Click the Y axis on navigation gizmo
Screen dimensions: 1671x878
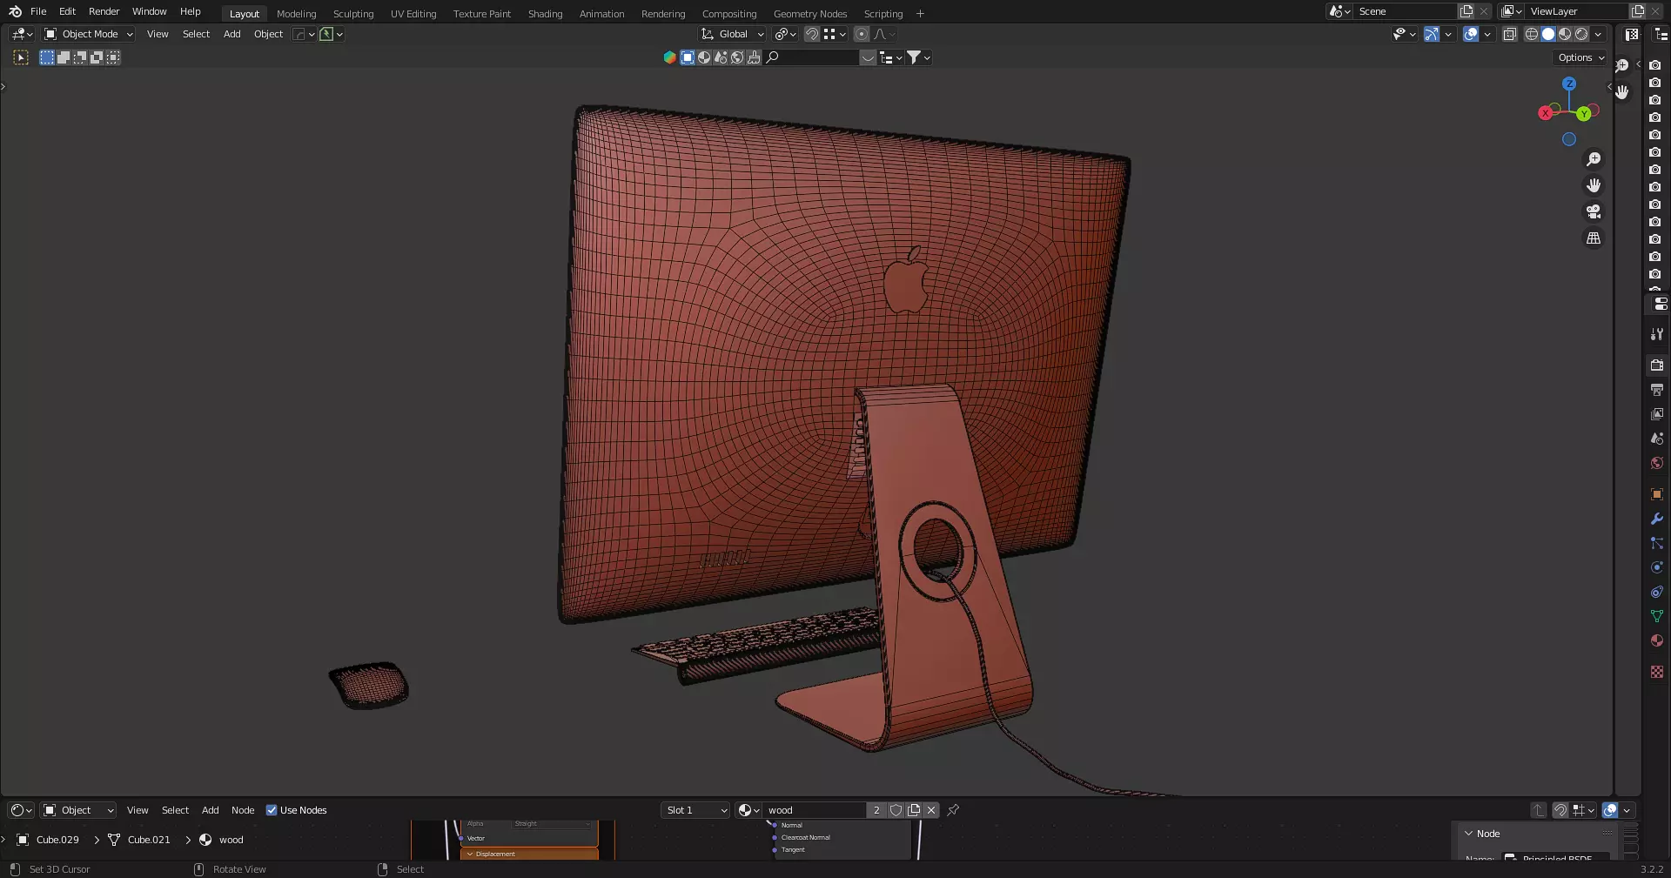[x=1585, y=114]
